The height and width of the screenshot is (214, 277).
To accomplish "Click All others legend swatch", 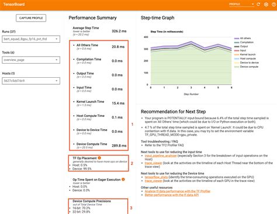I will [x=237, y=39].
